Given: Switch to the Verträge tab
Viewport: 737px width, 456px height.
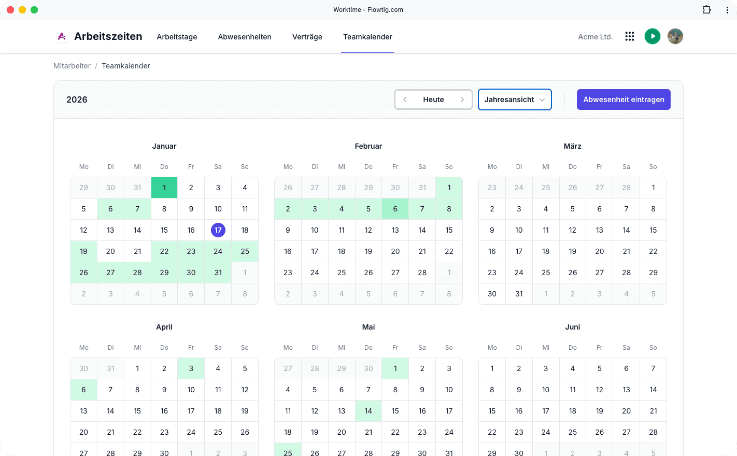Looking at the screenshot, I should pos(307,37).
